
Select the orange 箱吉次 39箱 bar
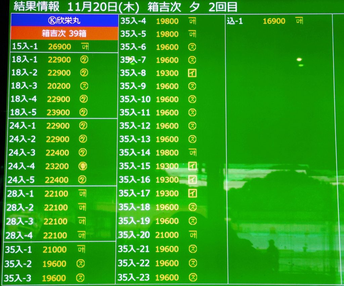pyautogui.click(x=64, y=34)
